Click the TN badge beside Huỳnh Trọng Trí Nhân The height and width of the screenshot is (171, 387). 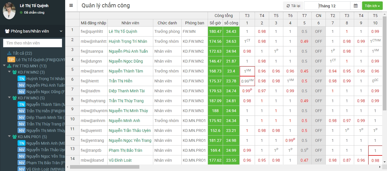coord(22,79)
